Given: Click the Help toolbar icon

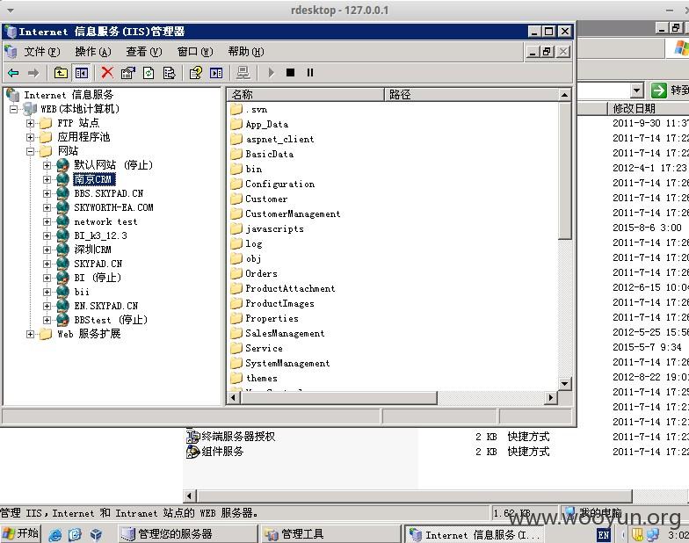Looking at the screenshot, I should 195,73.
